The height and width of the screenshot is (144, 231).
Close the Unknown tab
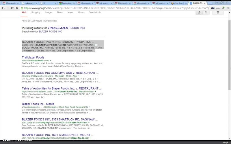pos(37,3)
